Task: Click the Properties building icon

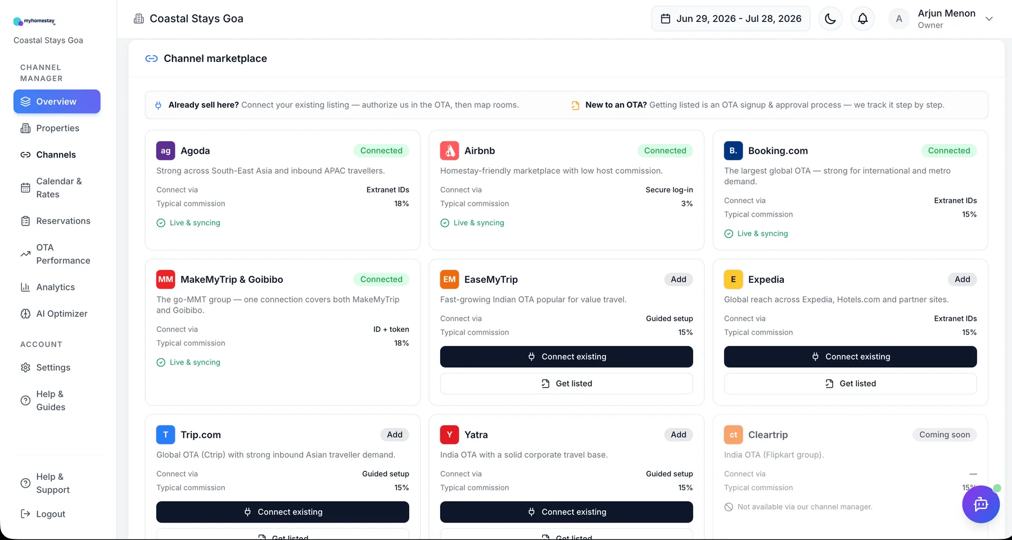Action: pyautogui.click(x=25, y=128)
